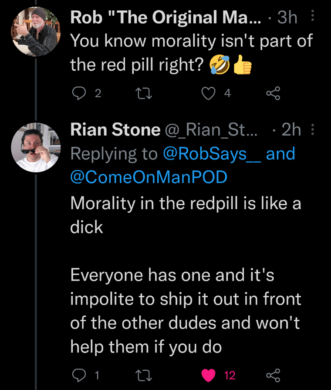
Task: Open the @RobSays__ mention link
Action: tap(212, 154)
